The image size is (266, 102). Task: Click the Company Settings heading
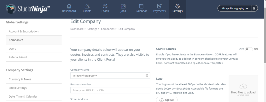click(19, 70)
